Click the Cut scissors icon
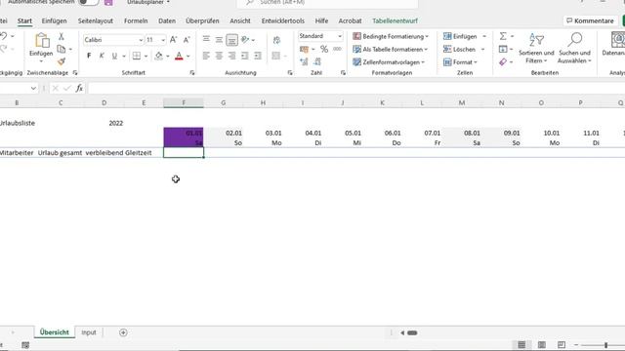The width and height of the screenshot is (625, 351). click(62, 37)
